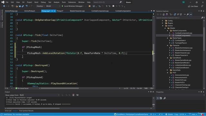Image resolution: width=206 pixels, height=116 pixels.
Task: Collapse the OnSphereOverlap function at line 39
Action: coord(16,20)
